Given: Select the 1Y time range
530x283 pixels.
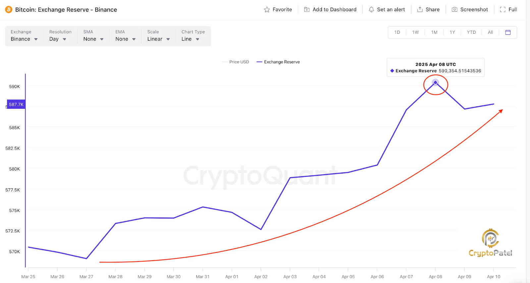Looking at the screenshot, I should coord(452,32).
